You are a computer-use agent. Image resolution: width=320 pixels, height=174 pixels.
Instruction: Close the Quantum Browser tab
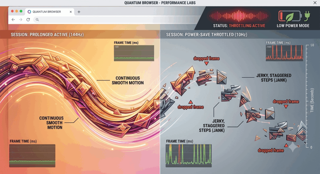click(71, 12)
